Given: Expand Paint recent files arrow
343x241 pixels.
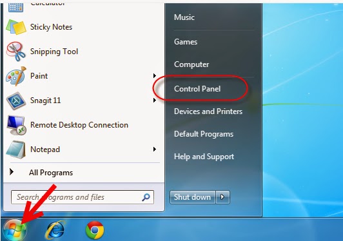Looking at the screenshot, I should point(155,76).
